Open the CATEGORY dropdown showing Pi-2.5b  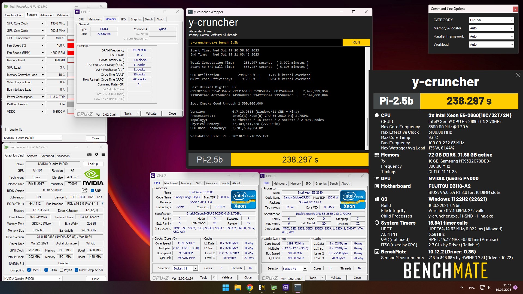tap(491, 20)
